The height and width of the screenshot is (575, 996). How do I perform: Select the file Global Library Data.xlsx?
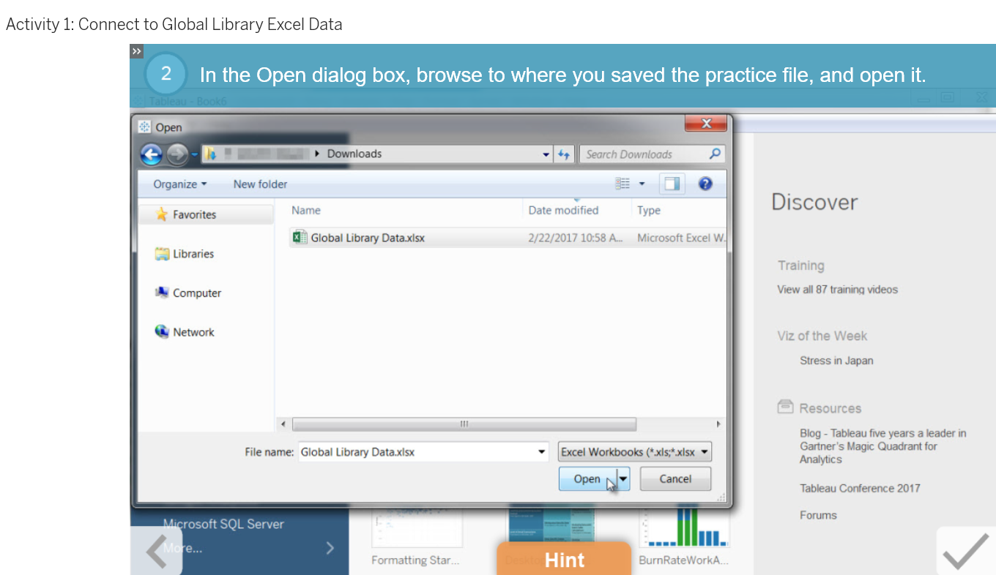368,238
